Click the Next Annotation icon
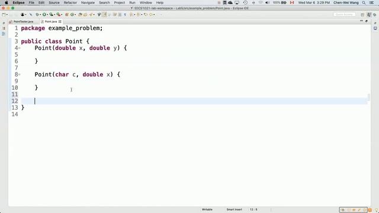The width and height of the screenshot is (379, 213). coord(131,14)
